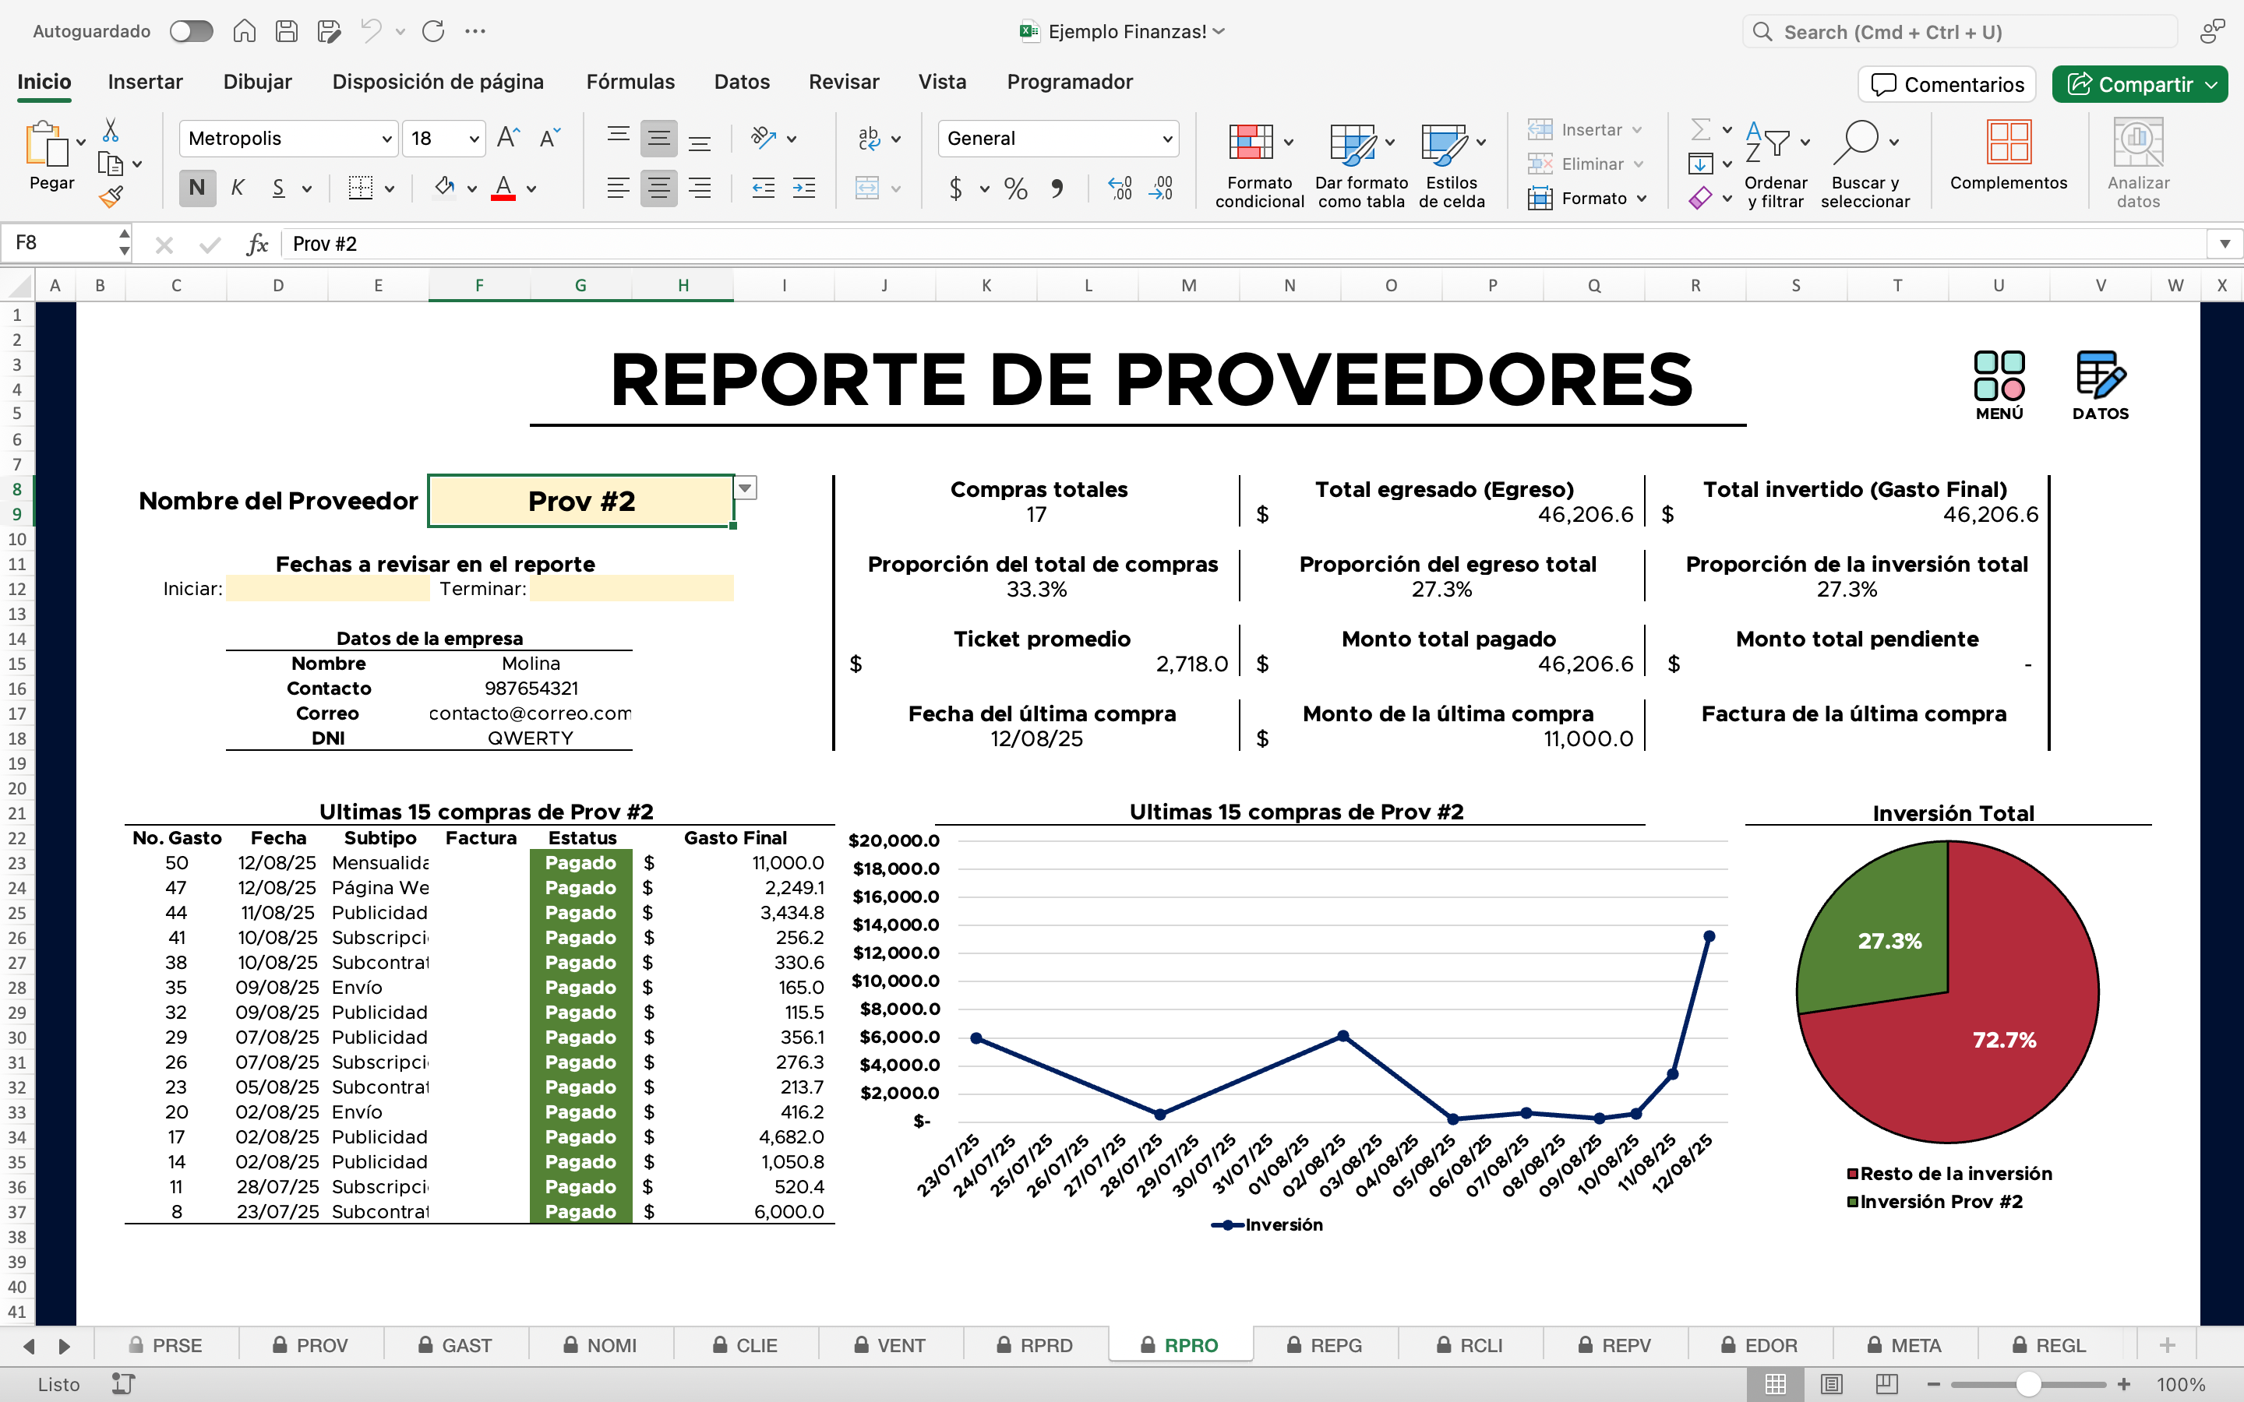The image size is (2244, 1402).
Task: Decrease font size with small A icon
Action: pyautogui.click(x=549, y=138)
